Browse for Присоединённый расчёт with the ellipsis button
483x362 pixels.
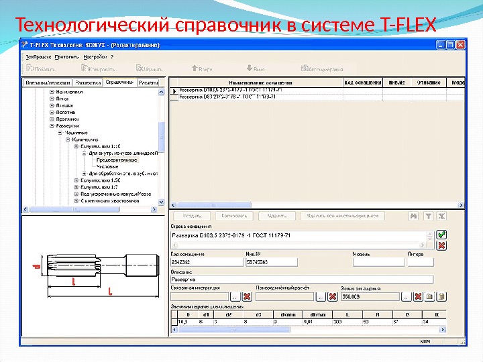[x=321, y=297]
